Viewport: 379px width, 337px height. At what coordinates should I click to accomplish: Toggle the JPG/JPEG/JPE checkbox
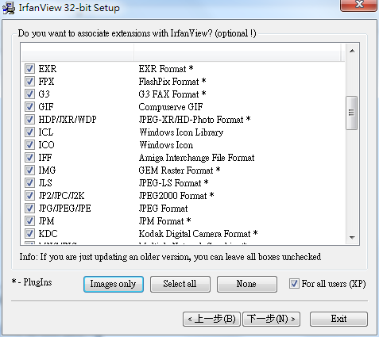click(x=29, y=209)
